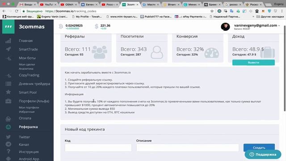Click the Доход suitcase icon
This screenshot has height=161, width=286.
tap(268, 52)
